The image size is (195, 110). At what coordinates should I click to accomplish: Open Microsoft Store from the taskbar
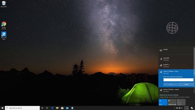point(62,108)
